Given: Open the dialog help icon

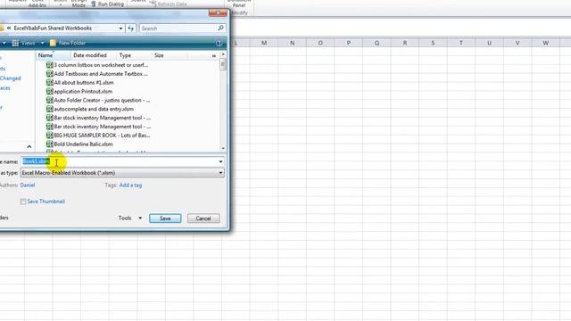Looking at the screenshot, I should [219, 44].
